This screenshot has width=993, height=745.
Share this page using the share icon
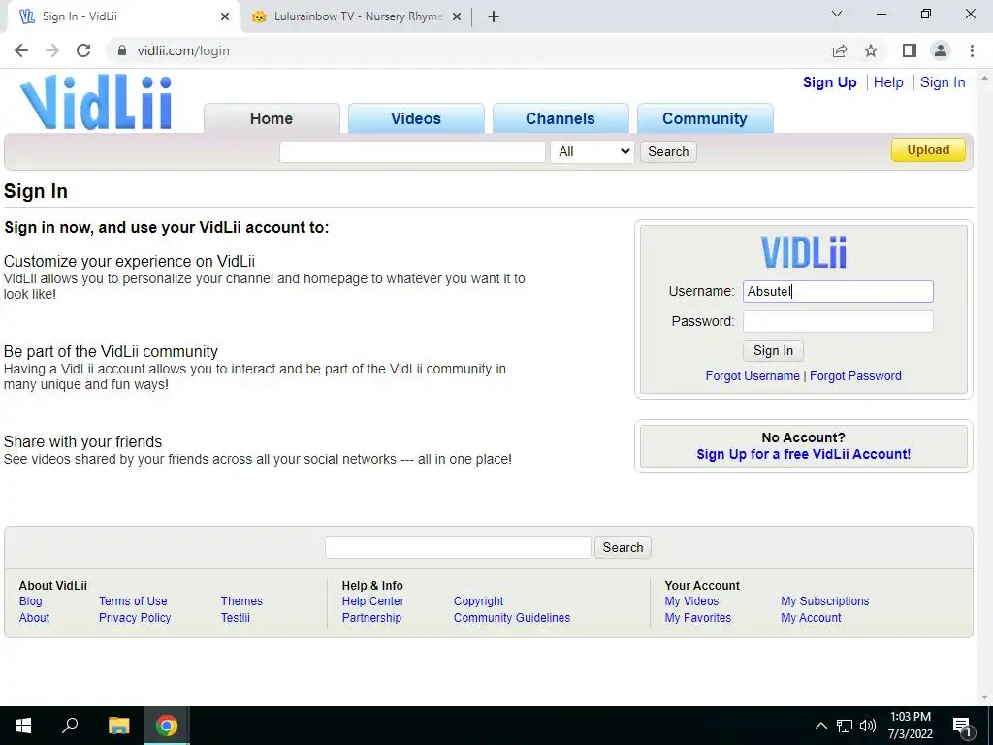(x=840, y=50)
